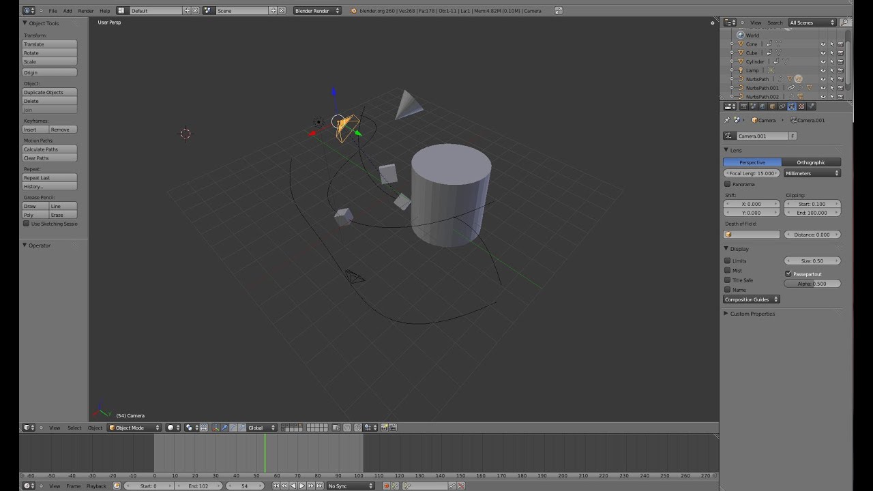Open the Texture checker tab icon
This screenshot has width=873, height=491.
point(802,106)
